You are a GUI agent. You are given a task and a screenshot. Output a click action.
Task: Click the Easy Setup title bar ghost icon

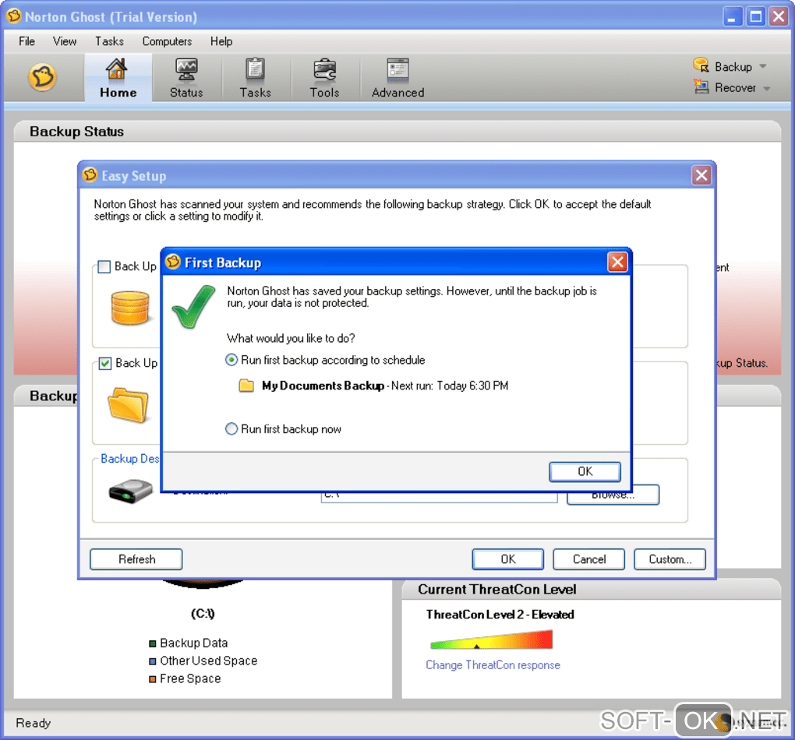pyautogui.click(x=90, y=174)
